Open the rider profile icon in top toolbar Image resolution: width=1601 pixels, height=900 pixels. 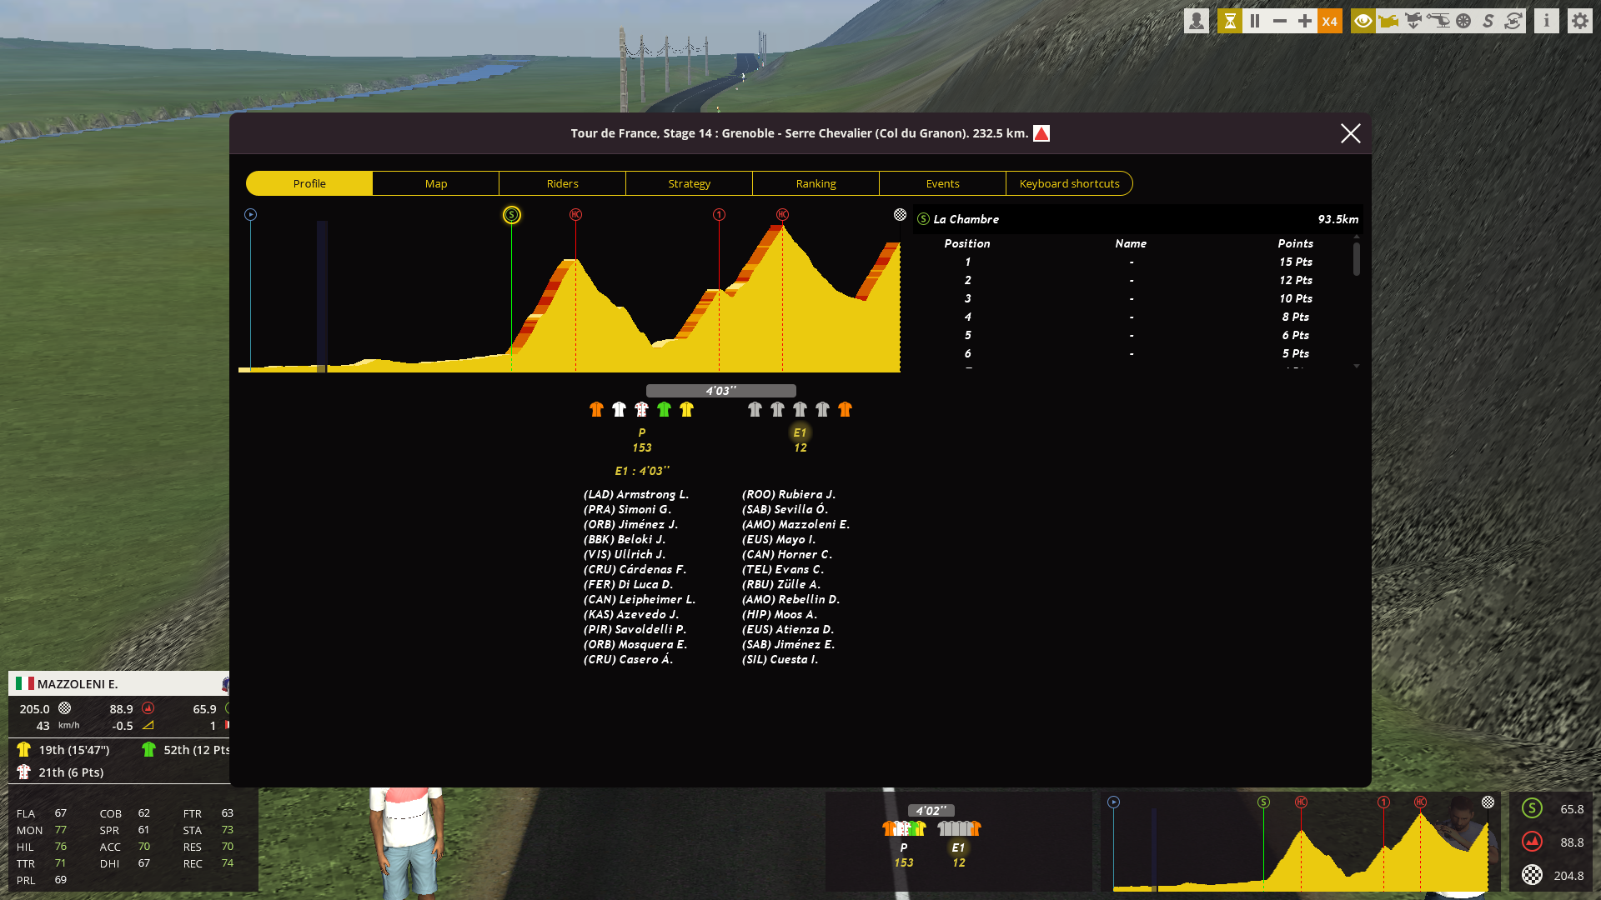[x=1196, y=21]
